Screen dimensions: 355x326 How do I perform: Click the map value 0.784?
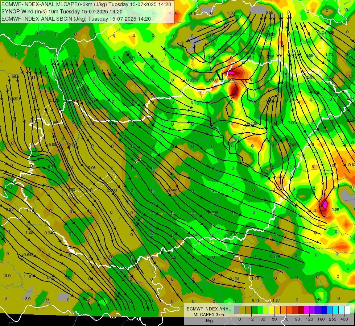click(x=275, y=256)
